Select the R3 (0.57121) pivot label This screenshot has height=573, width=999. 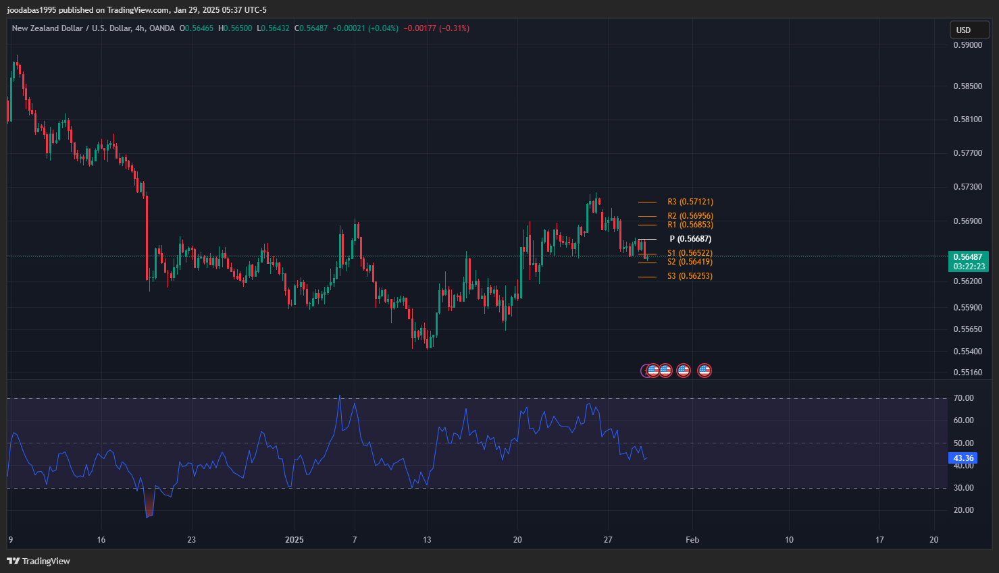point(690,202)
